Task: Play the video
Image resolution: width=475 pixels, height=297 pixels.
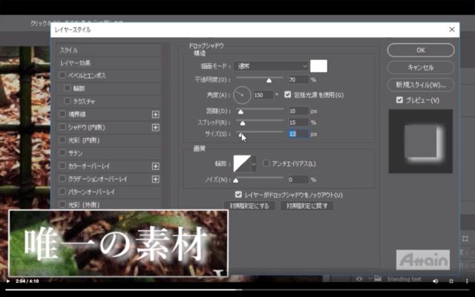Action: coord(8,281)
